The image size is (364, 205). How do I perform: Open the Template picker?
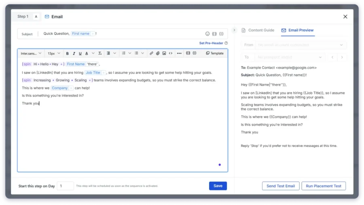click(x=215, y=53)
